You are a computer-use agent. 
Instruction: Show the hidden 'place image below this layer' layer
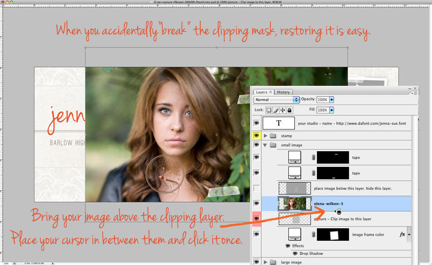256,188
